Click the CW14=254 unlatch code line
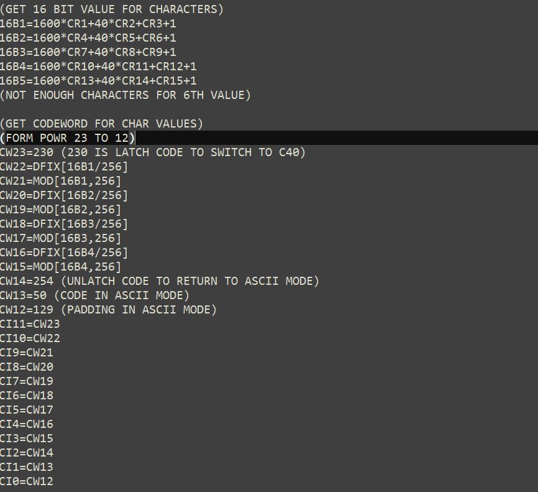The width and height of the screenshot is (538, 492). (159, 281)
